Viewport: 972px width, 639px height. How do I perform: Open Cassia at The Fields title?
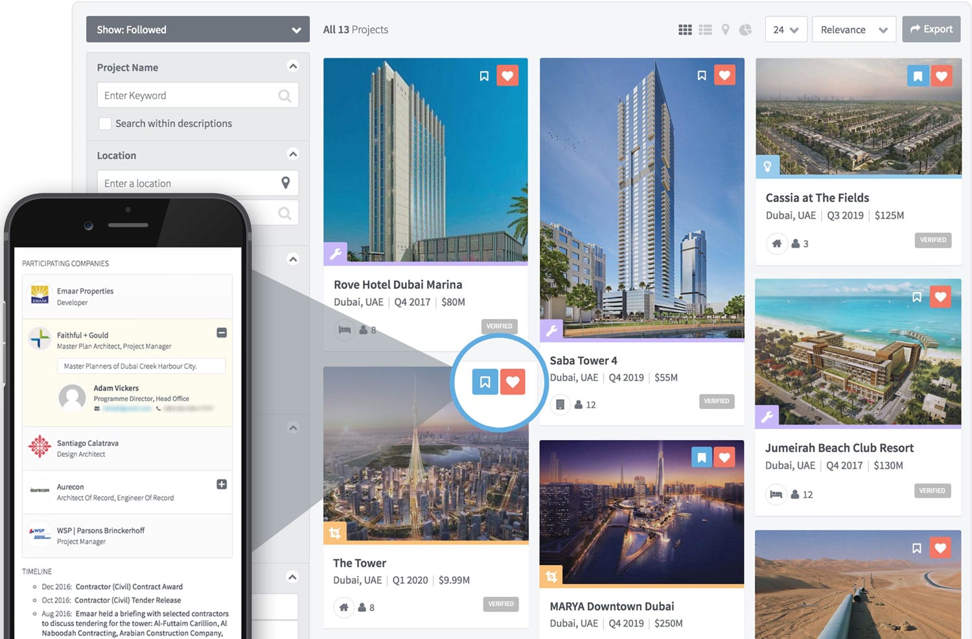coord(817,198)
